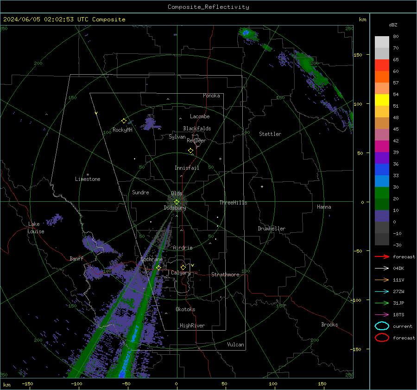Image resolution: width=417 pixels, height=390 pixels.
Task: Click the Drumheller town label
Action: coord(272,229)
